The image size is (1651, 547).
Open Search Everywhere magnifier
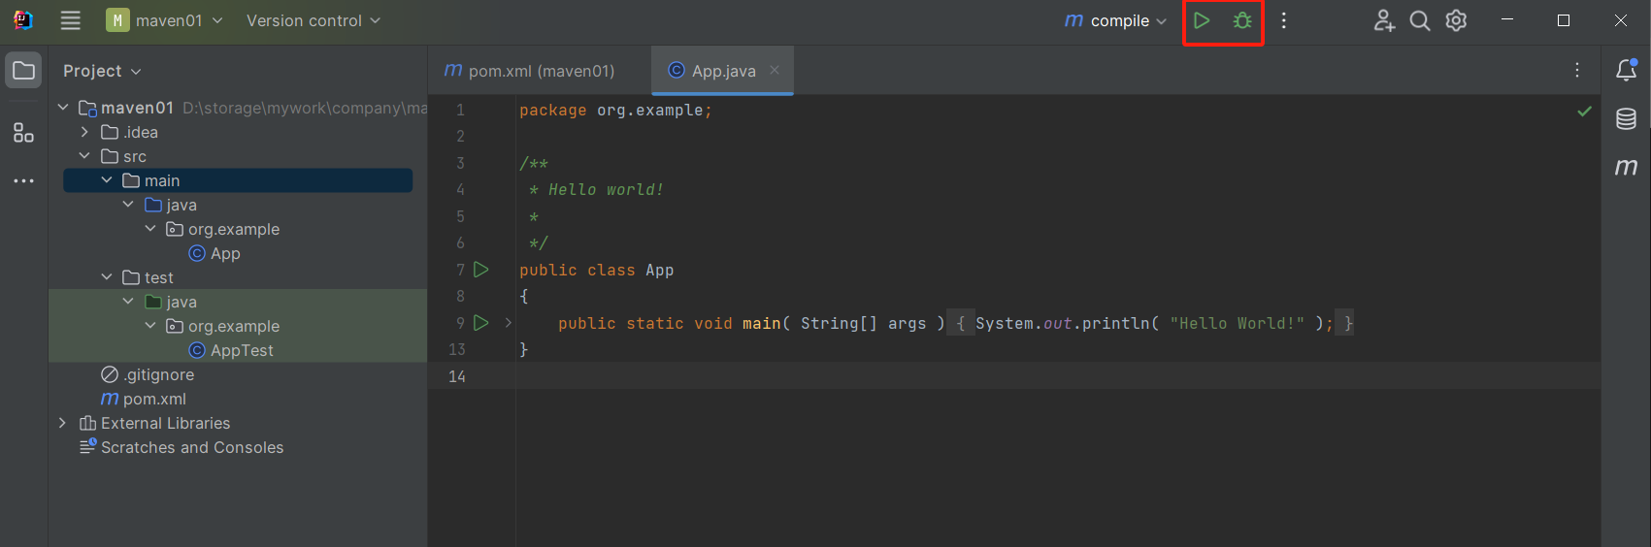click(x=1419, y=20)
